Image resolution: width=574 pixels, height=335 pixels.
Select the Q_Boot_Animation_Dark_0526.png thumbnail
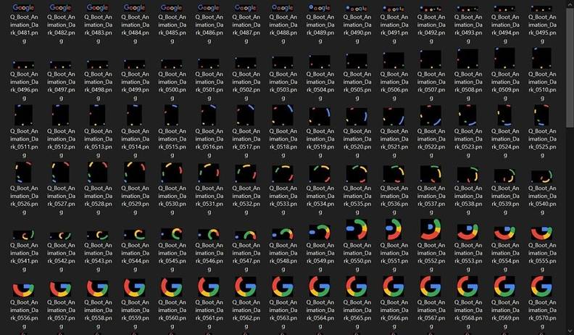24,172
